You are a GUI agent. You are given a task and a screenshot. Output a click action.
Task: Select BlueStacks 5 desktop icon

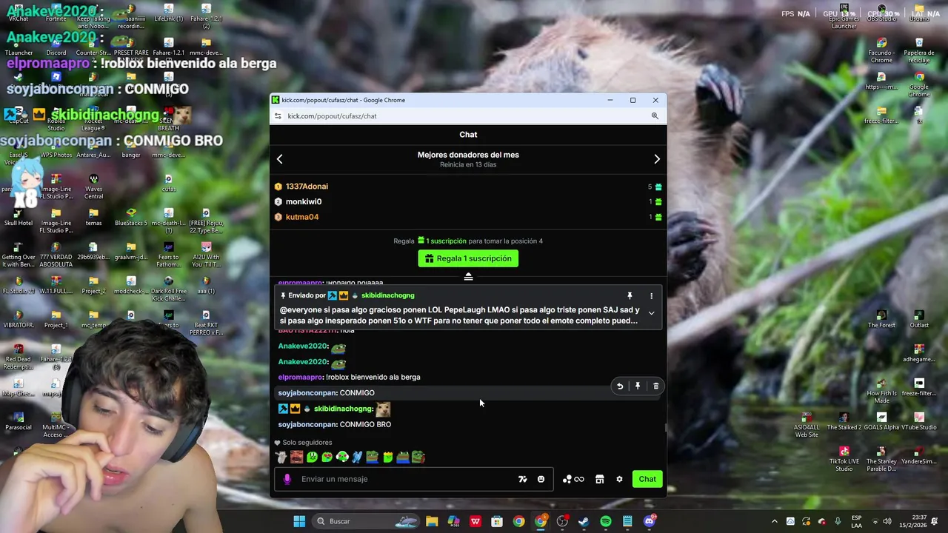click(x=131, y=217)
